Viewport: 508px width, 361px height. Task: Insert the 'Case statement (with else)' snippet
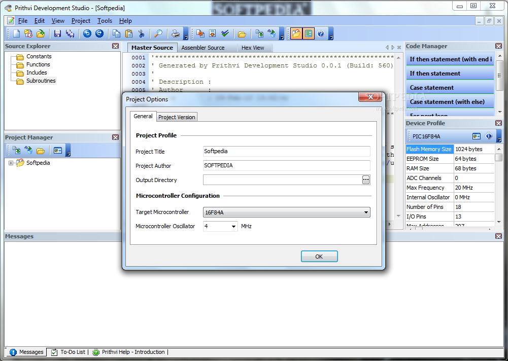click(x=450, y=102)
